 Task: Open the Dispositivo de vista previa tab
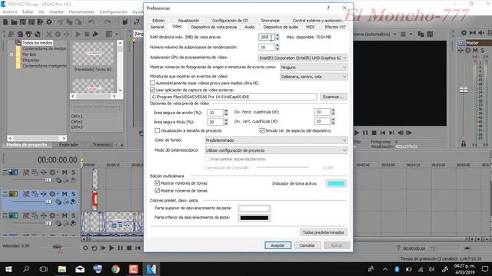(214, 28)
